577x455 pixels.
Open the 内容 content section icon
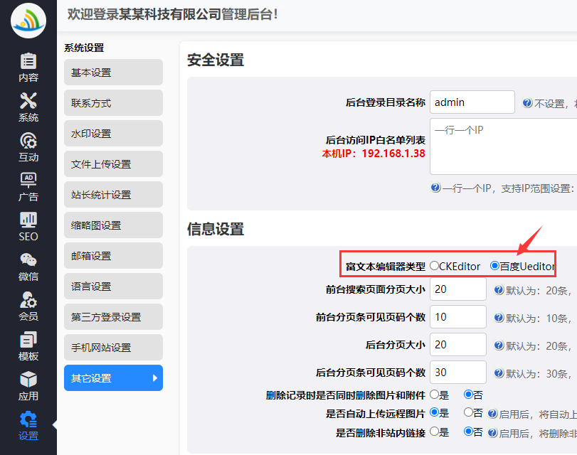(x=28, y=61)
